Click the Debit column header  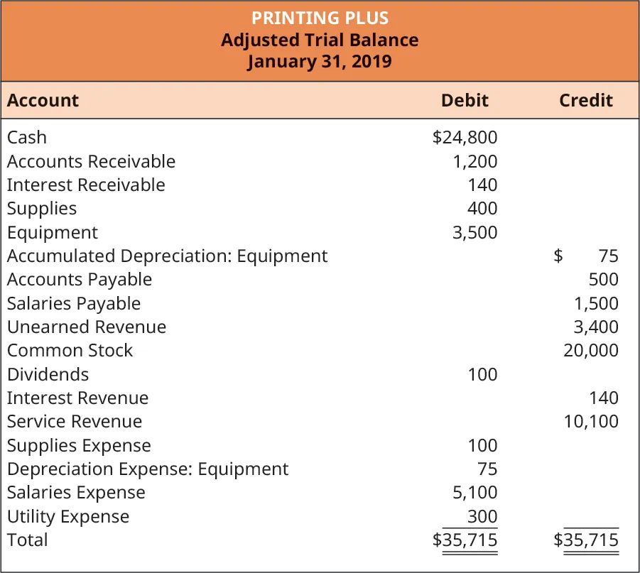pos(465,100)
